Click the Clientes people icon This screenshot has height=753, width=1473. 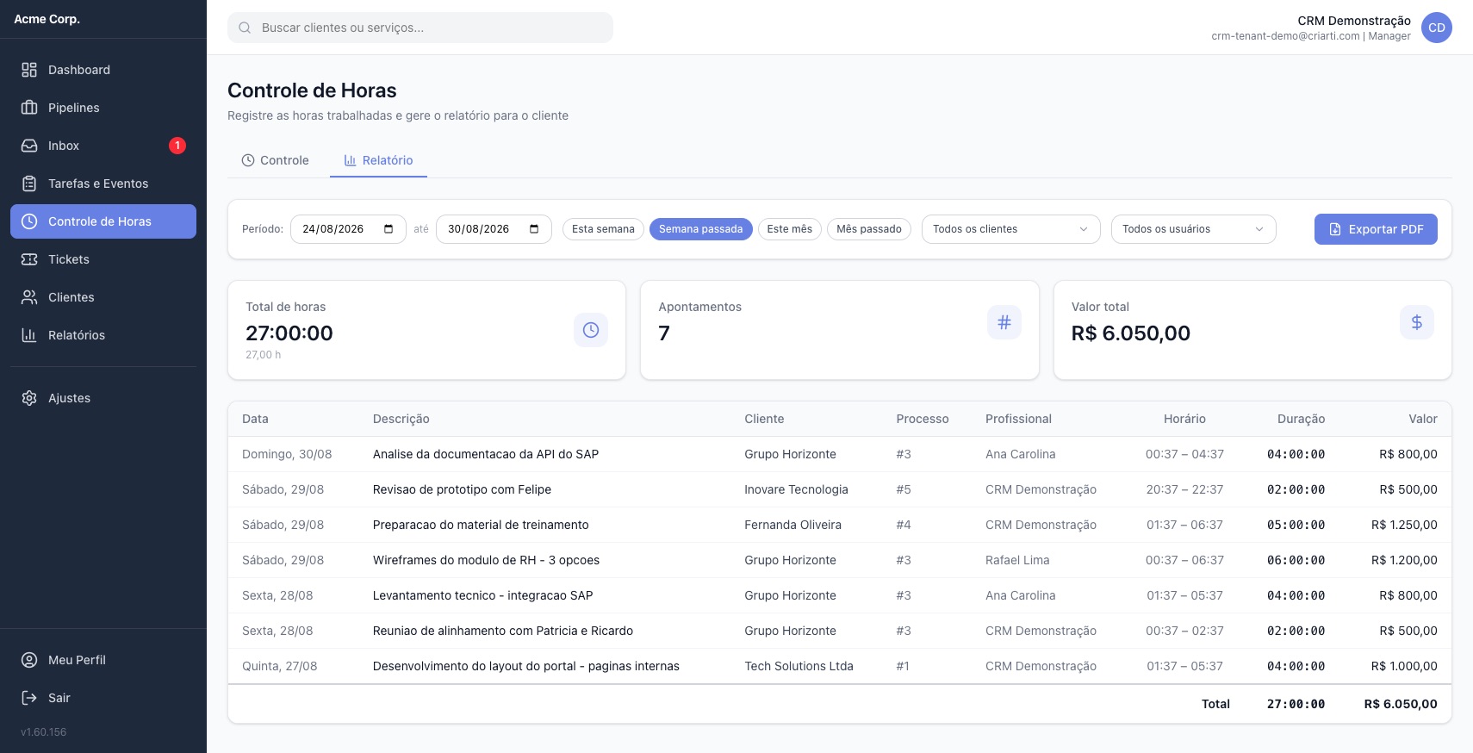pyautogui.click(x=29, y=297)
